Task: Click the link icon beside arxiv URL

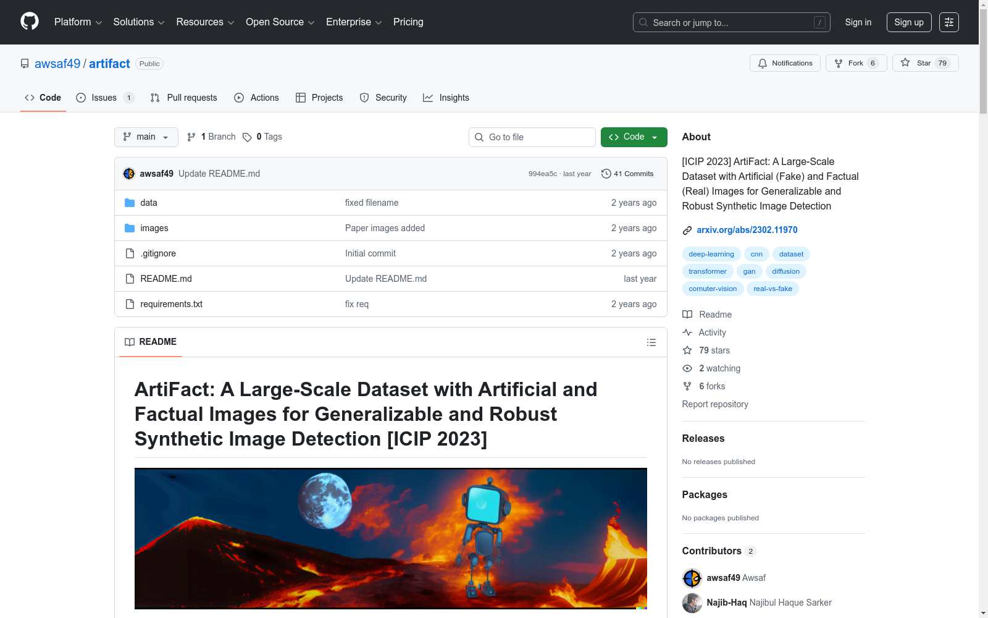Action: [687, 231]
